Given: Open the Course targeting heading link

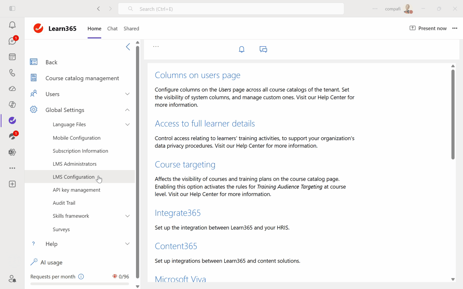Looking at the screenshot, I should pos(185,164).
